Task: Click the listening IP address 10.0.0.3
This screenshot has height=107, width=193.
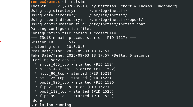Action: 76,47
